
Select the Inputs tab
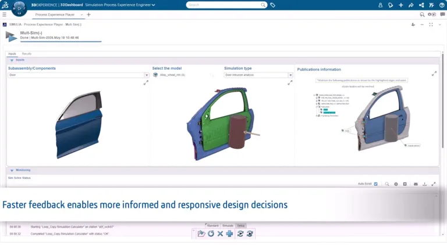click(x=12, y=54)
